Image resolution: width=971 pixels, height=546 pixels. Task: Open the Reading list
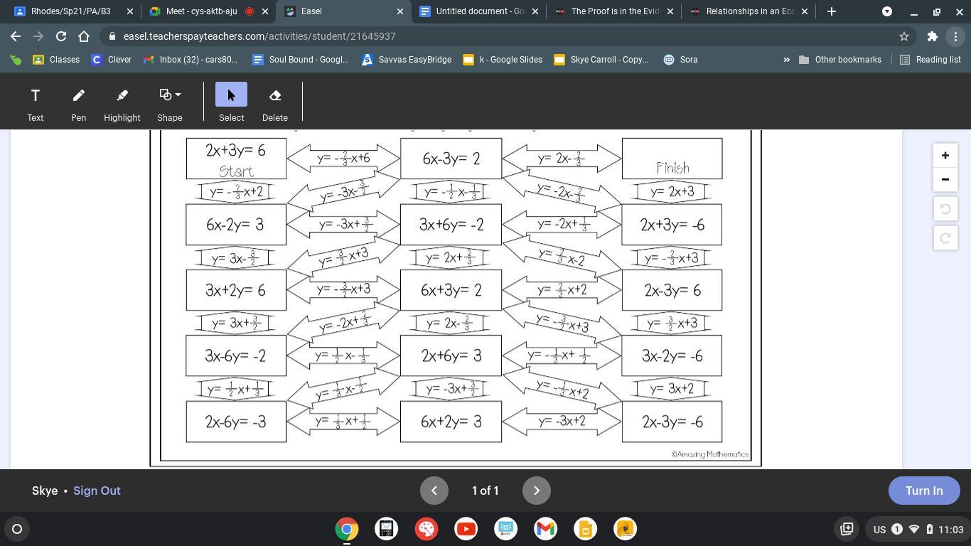click(930, 60)
